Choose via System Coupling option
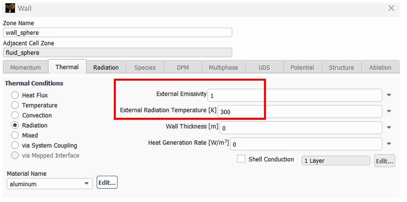 point(15,145)
